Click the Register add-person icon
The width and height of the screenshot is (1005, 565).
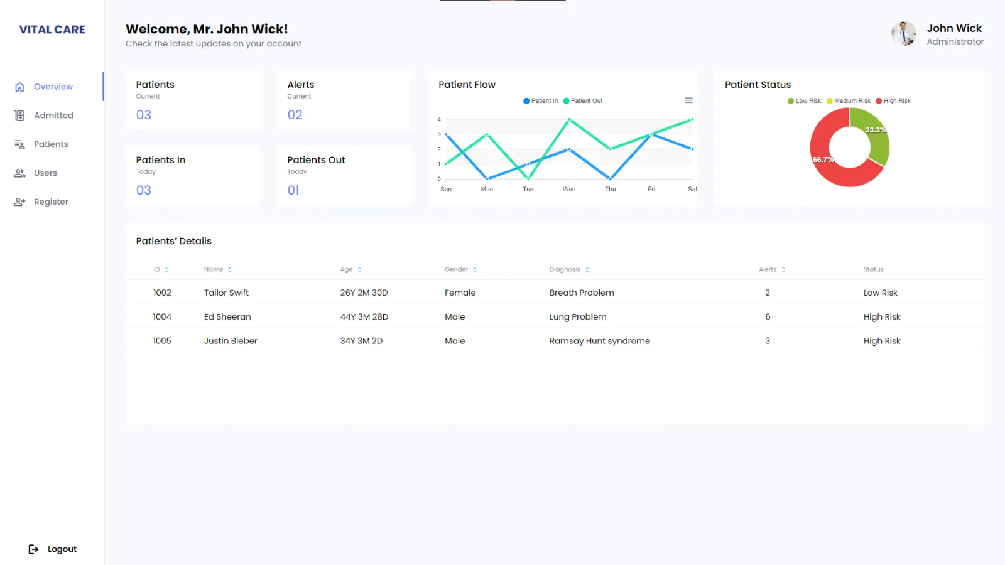pyautogui.click(x=19, y=202)
